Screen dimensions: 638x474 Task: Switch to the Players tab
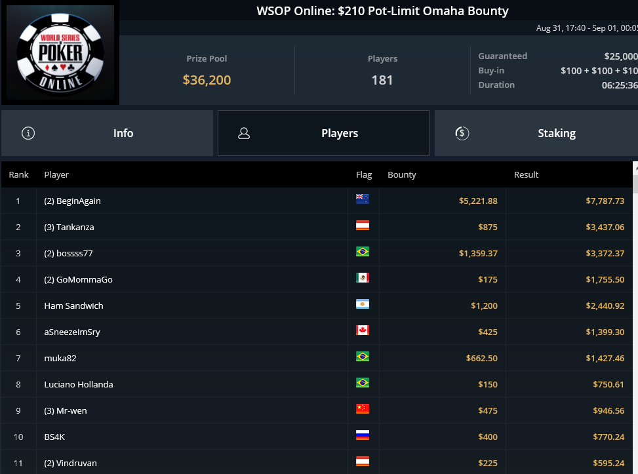click(323, 133)
